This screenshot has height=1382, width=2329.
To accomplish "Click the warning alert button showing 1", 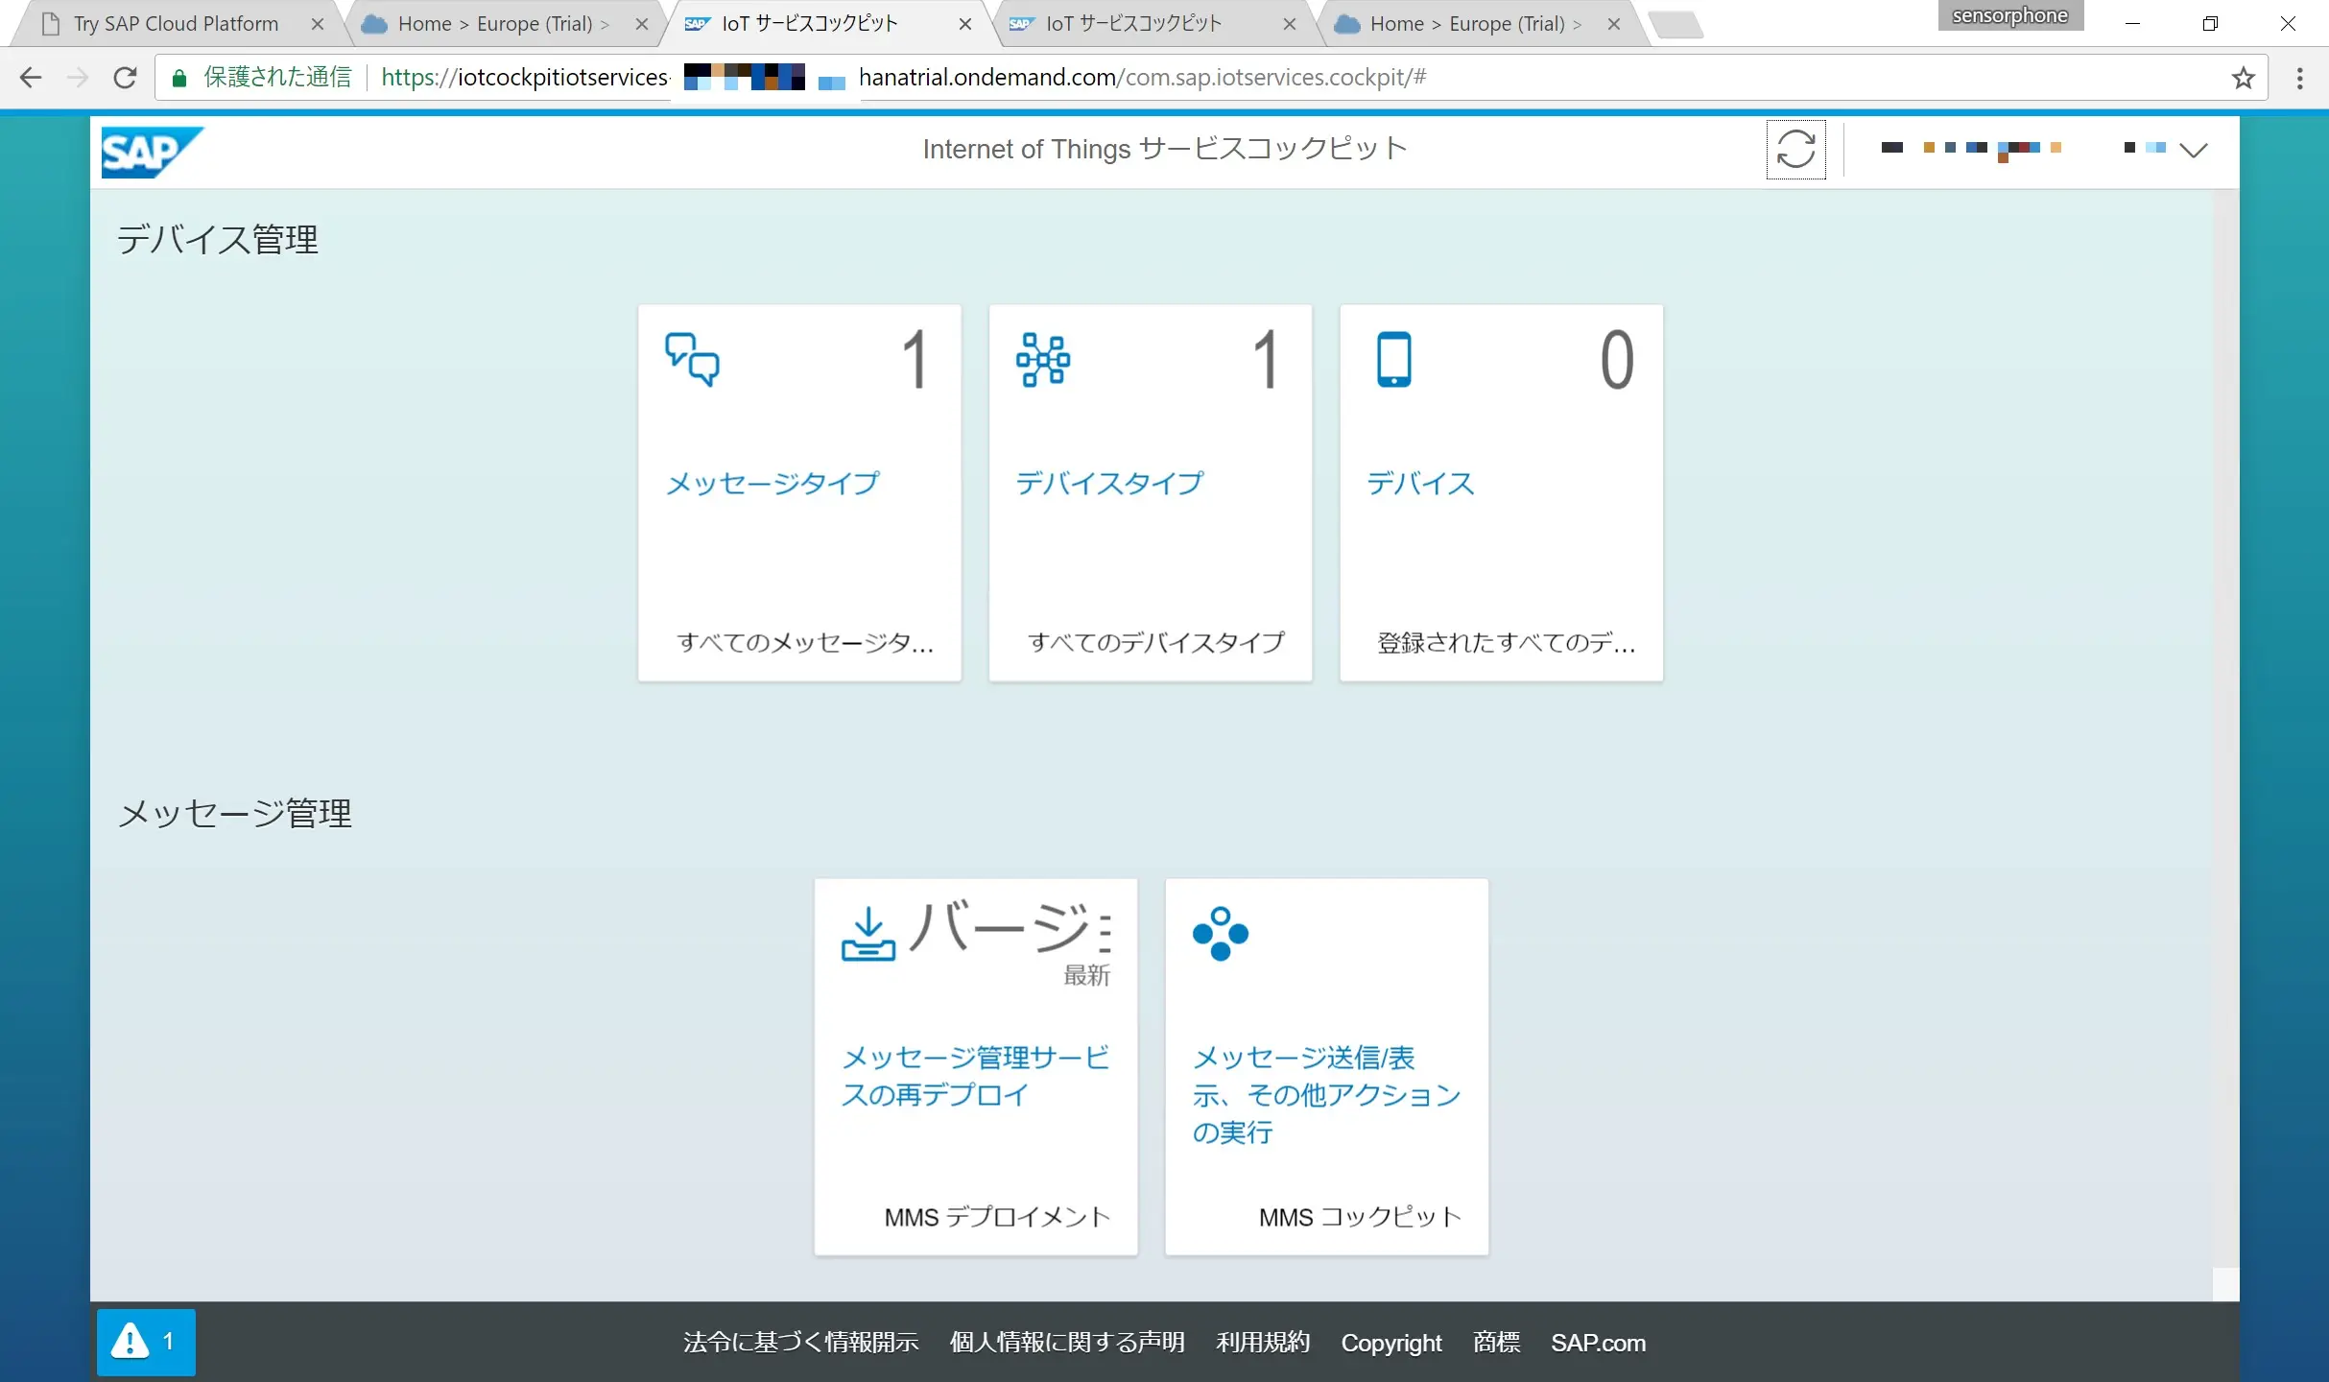I will click(146, 1342).
